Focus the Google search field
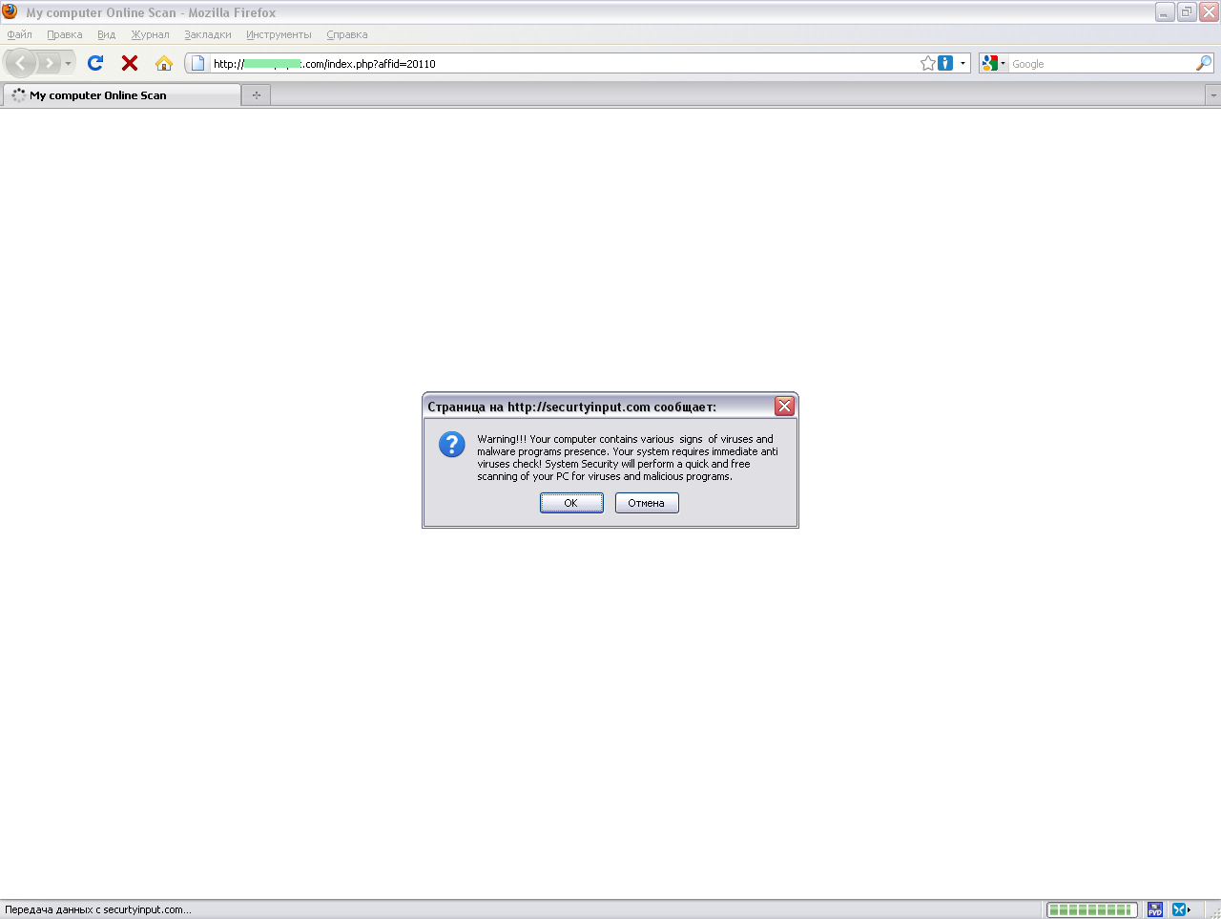 (1102, 64)
